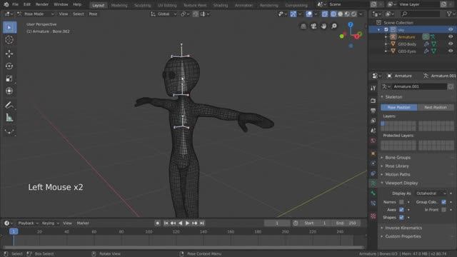Click the current frame number field
Image resolution: width=457 pixels, height=257 pixels.
click(277, 223)
